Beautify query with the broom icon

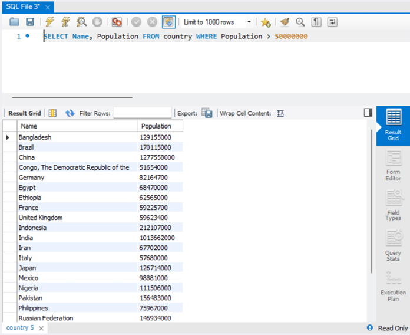[x=285, y=22]
